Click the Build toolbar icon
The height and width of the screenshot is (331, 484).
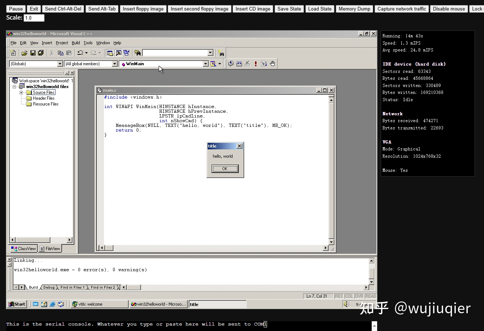coord(239,64)
